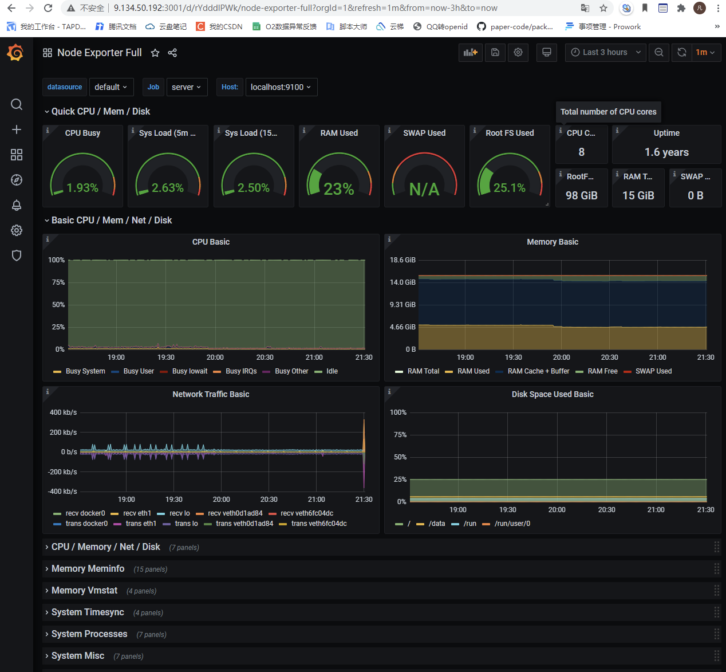
Task: Expand the Memory Meminfo row
Action: point(88,569)
